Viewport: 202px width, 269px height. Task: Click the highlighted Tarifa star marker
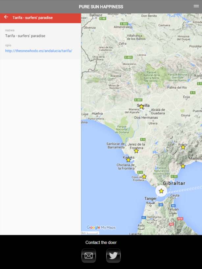(x=161, y=191)
